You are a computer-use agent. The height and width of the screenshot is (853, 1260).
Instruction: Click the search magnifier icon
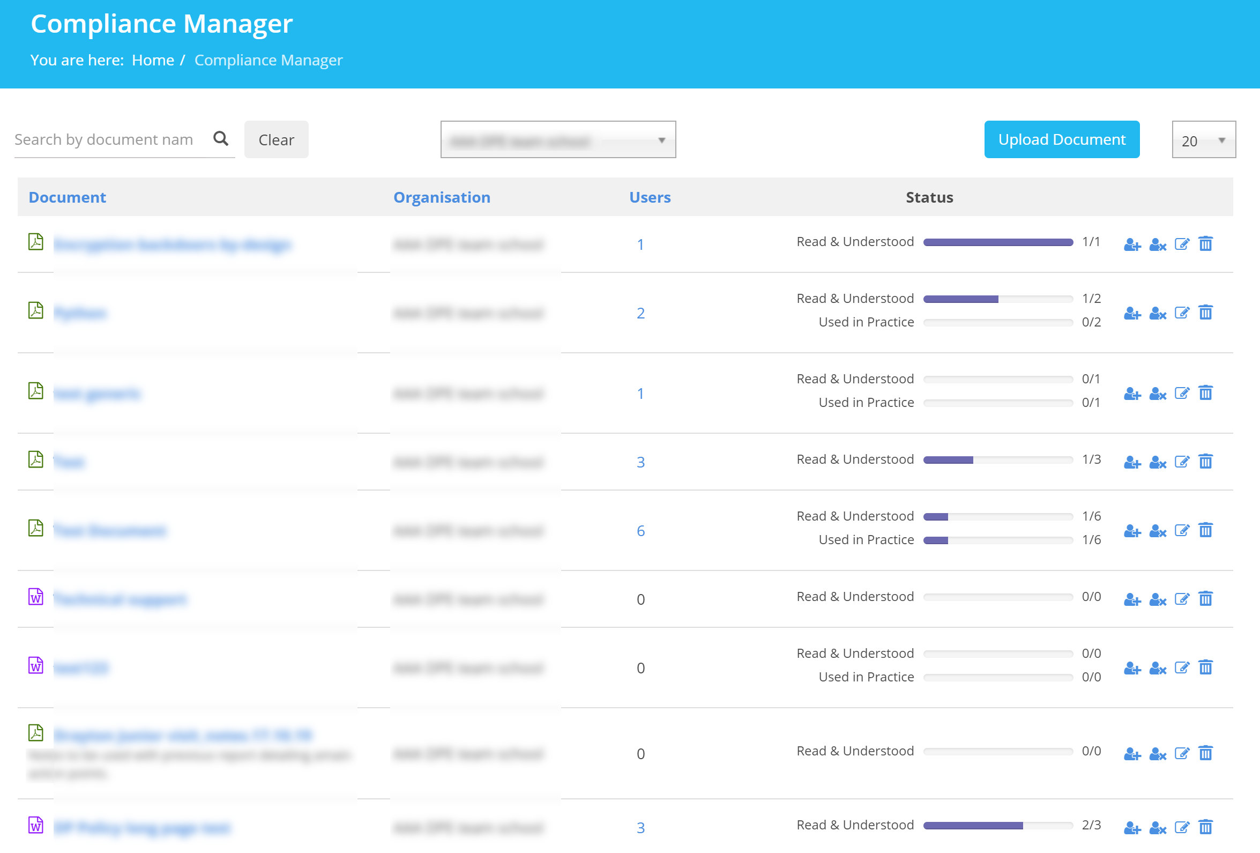[x=221, y=138]
